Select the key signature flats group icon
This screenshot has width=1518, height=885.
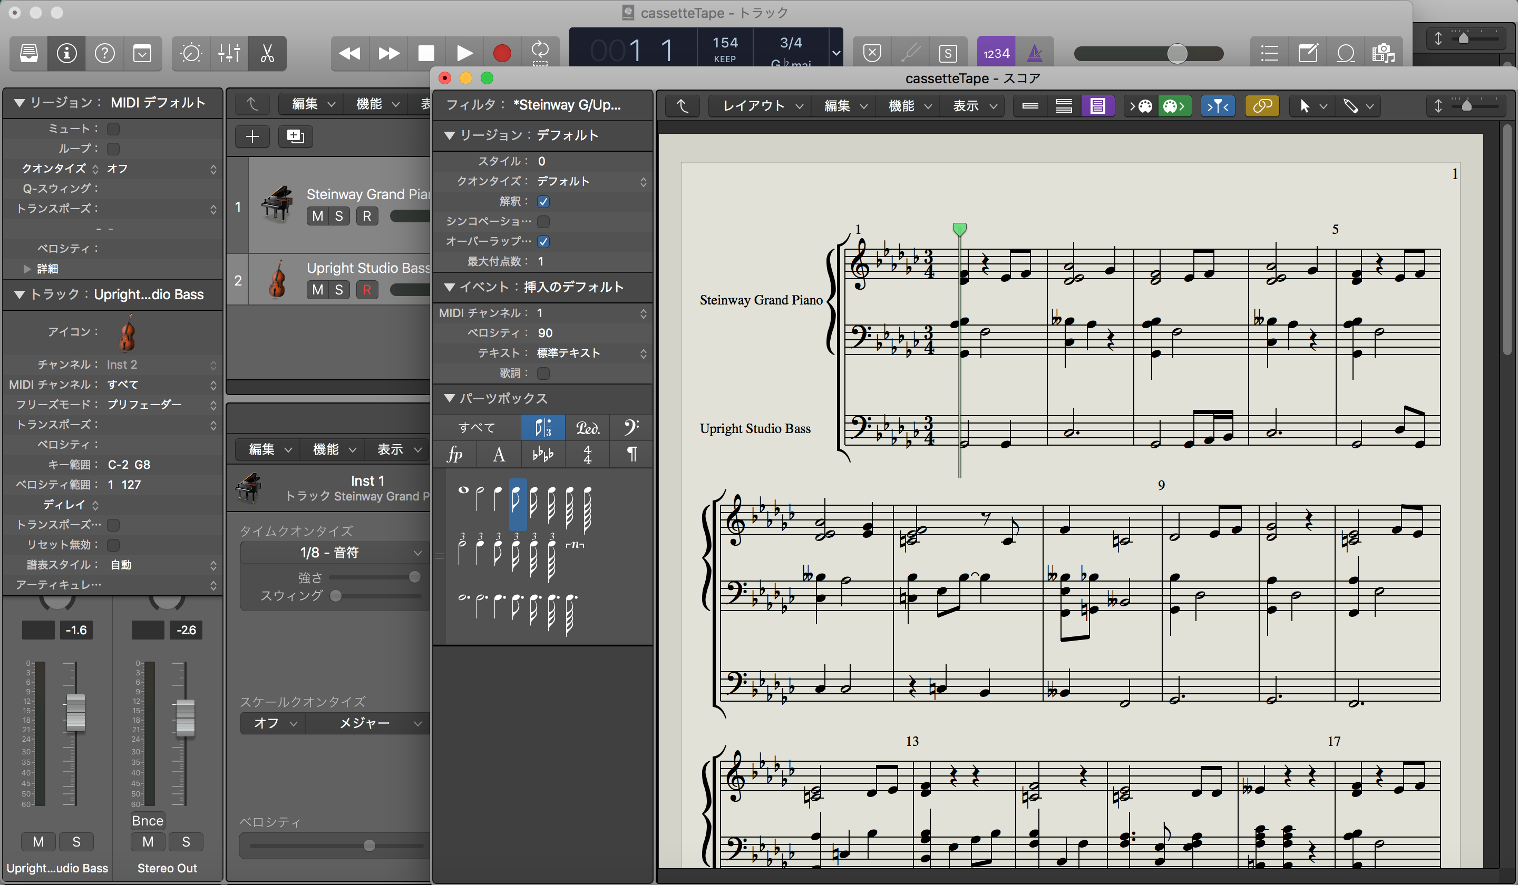(x=542, y=455)
